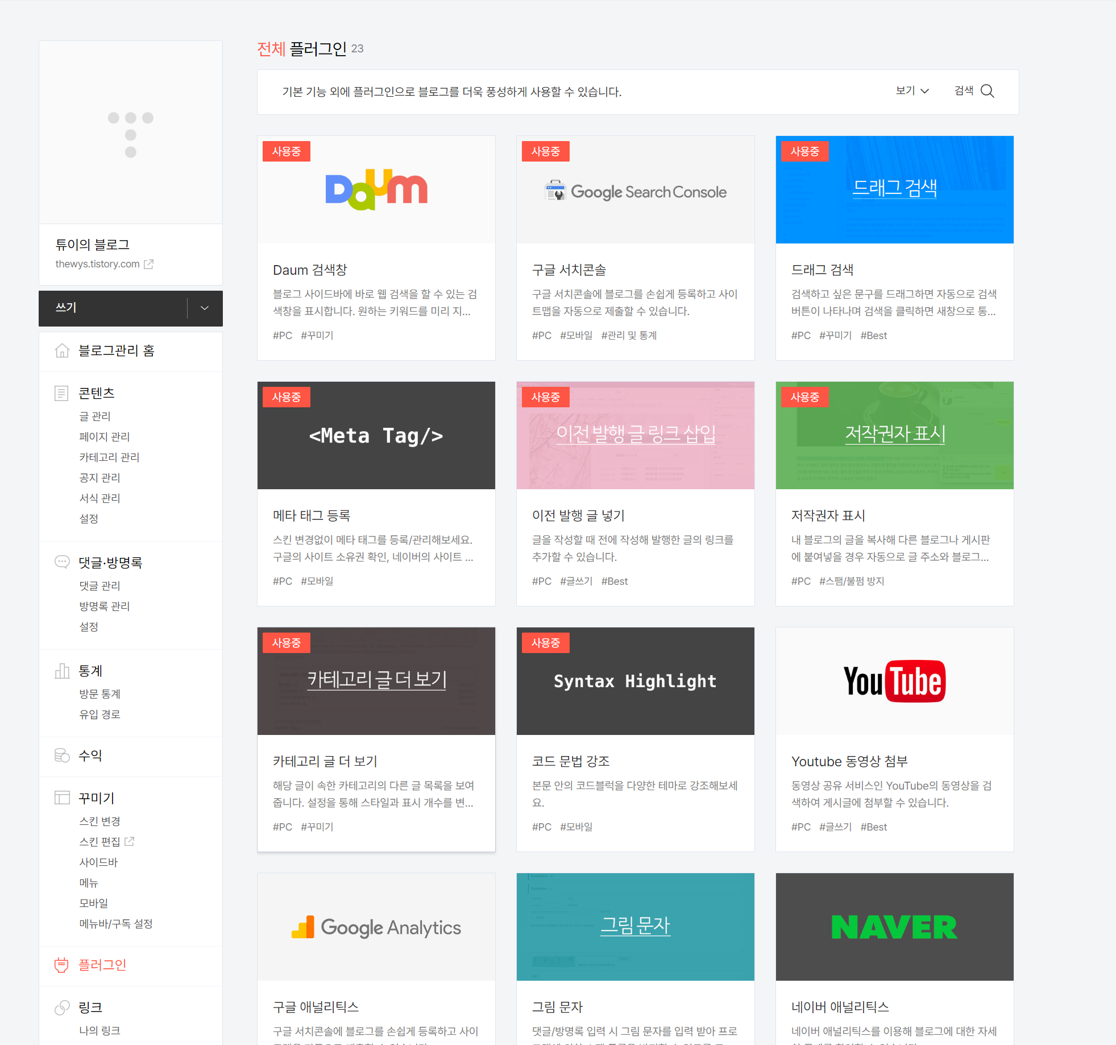Open 방문 통계 menu item
The image size is (1116, 1045).
click(x=99, y=694)
